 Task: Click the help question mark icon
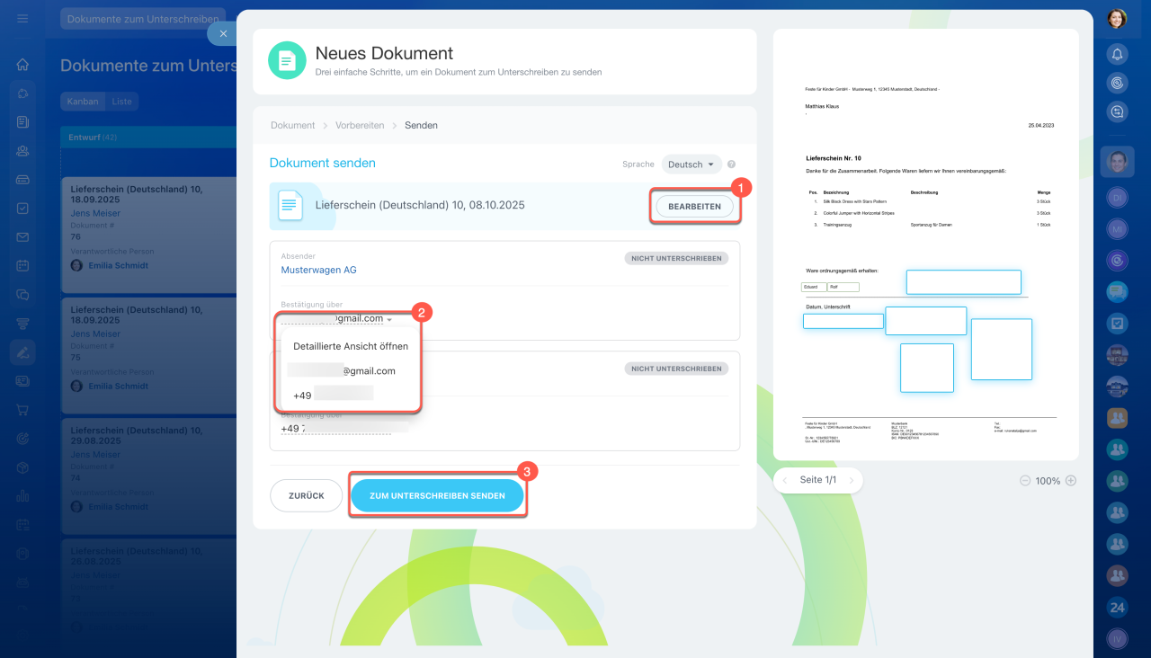tap(731, 164)
